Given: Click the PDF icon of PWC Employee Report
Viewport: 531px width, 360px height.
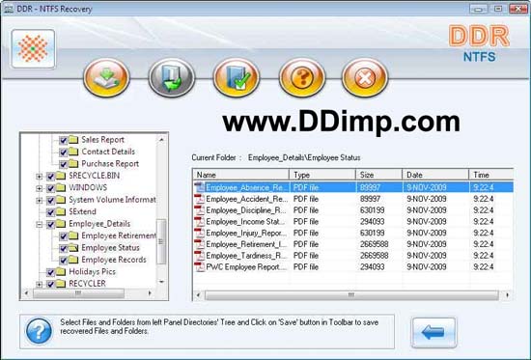Looking at the screenshot, I should pyautogui.click(x=200, y=267).
